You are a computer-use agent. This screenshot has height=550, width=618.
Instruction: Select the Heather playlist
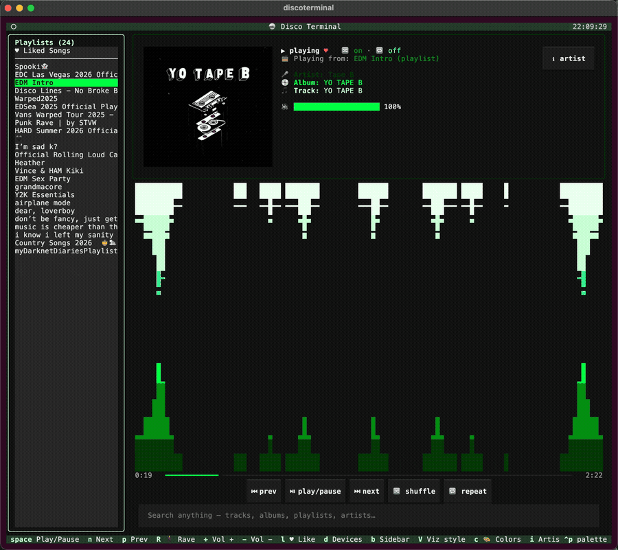(66, 163)
